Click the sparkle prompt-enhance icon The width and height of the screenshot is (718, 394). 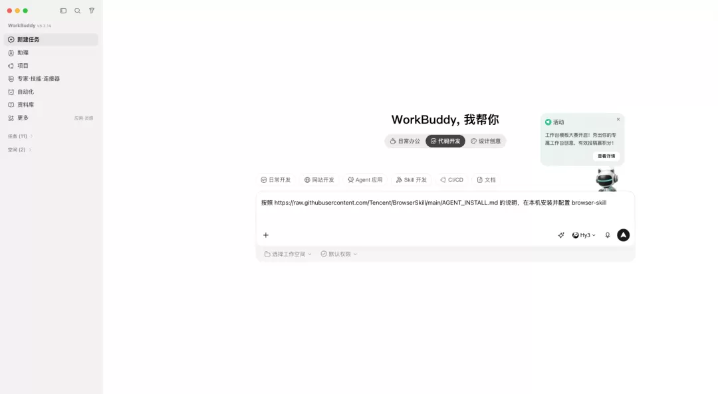point(561,235)
